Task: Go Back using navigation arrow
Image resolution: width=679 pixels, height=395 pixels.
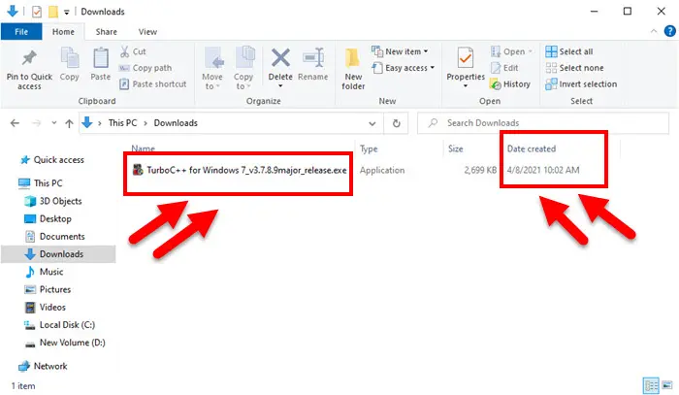Action: pos(15,123)
